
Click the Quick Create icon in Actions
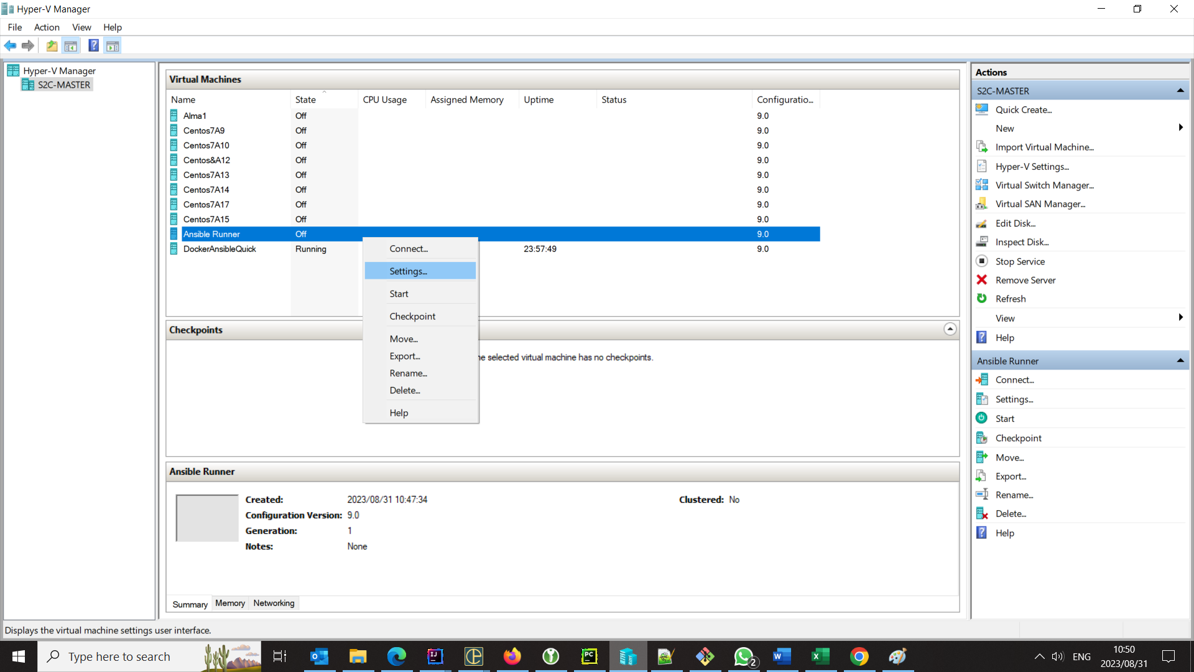coord(982,110)
